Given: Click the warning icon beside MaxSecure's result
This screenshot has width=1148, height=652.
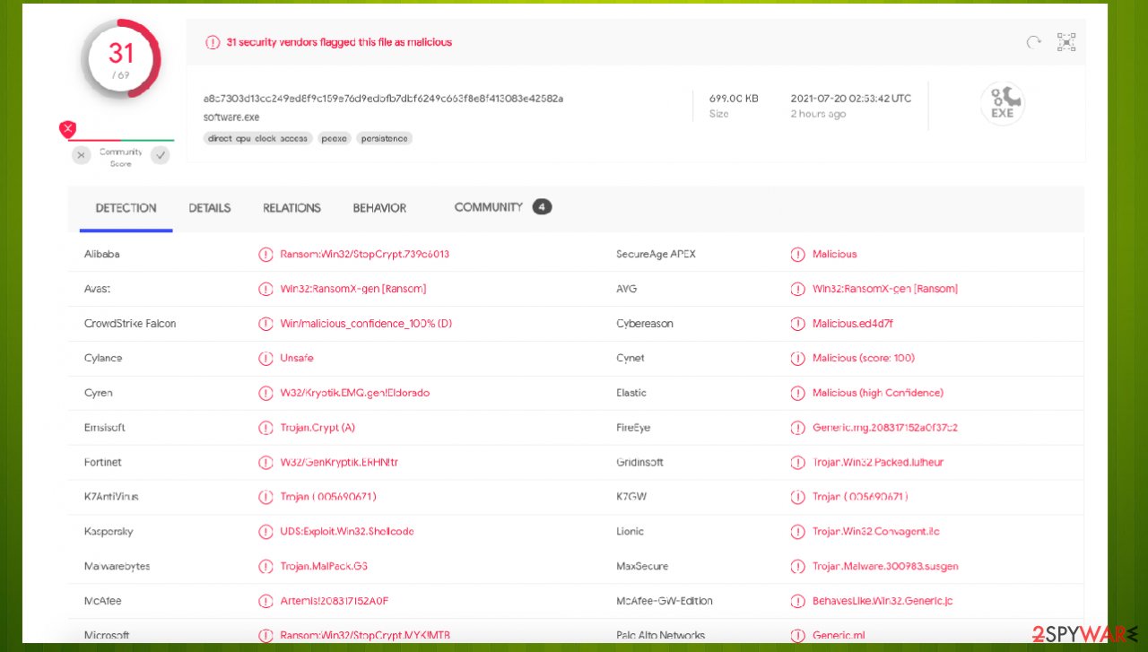Looking at the screenshot, I should [797, 567].
